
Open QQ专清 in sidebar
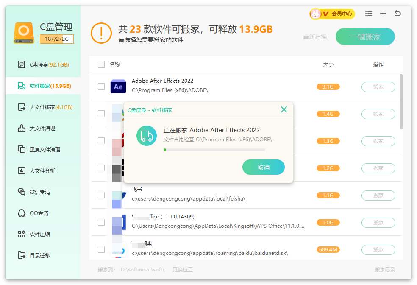pyautogui.click(x=43, y=213)
